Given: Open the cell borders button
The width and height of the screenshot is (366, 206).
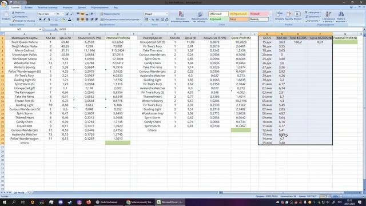Looking at the screenshot, I should pyautogui.click(x=56, y=19).
